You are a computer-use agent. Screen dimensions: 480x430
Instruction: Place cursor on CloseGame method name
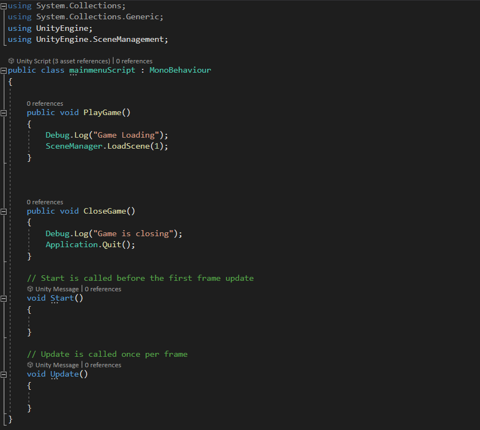[105, 211]
